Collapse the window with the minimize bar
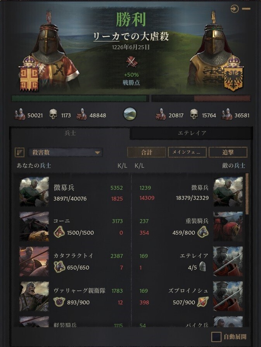This screenshot has height=347, width=261. (x=246, y=9)
